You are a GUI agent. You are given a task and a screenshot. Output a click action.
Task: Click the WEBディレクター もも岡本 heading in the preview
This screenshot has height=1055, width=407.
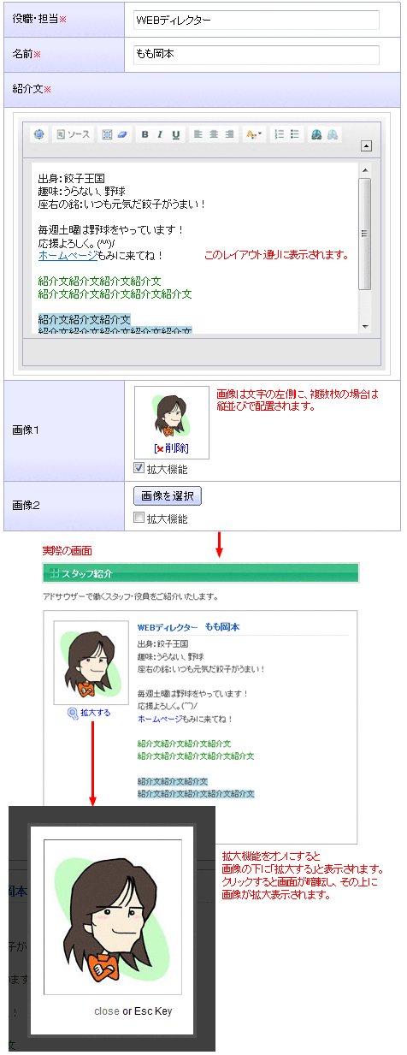[189, 627]
